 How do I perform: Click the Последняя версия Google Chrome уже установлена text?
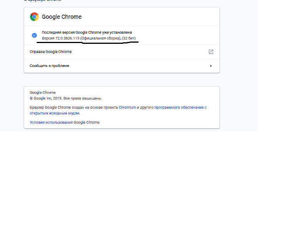87,32
